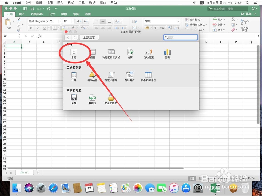Open iTunes from the Dock
Viewport: 262px width, 196px height.
(174, 188)
